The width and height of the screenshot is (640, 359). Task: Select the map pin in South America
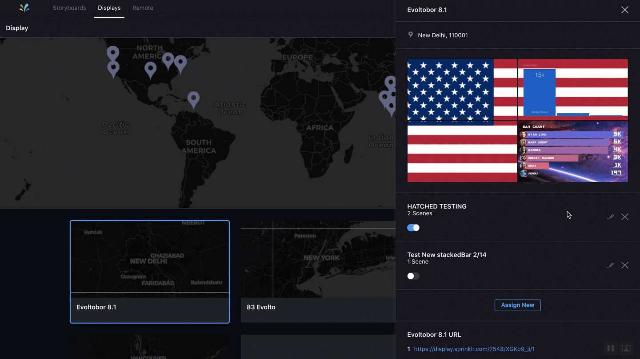(x=193, y=99)
